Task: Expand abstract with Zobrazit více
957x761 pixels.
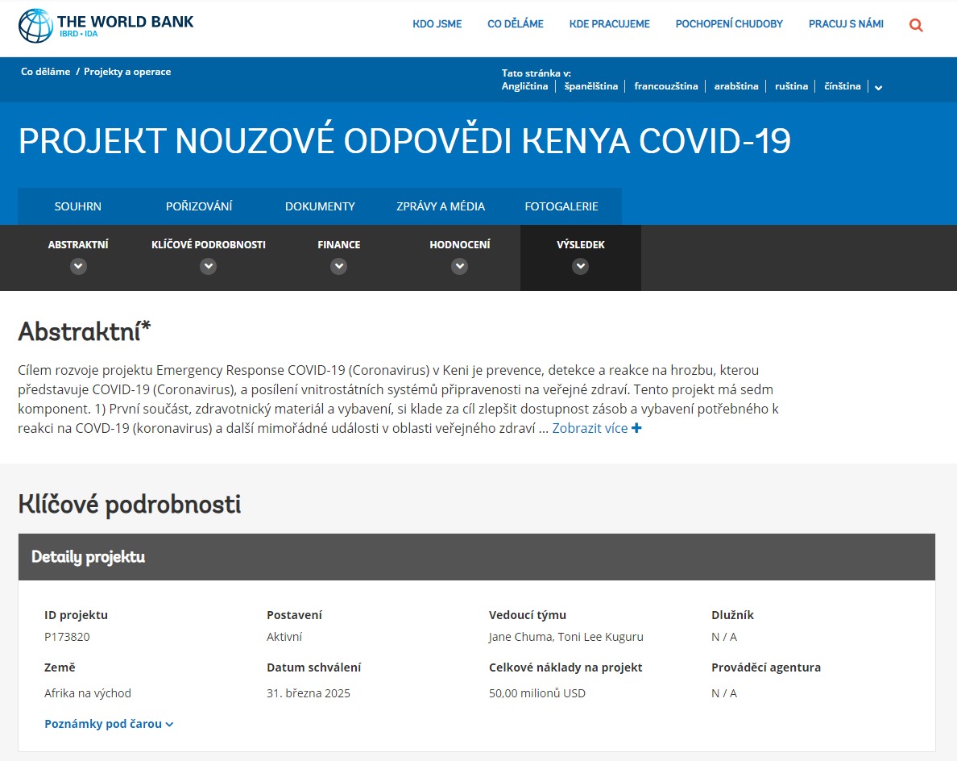Action: [x=590, y=428]
